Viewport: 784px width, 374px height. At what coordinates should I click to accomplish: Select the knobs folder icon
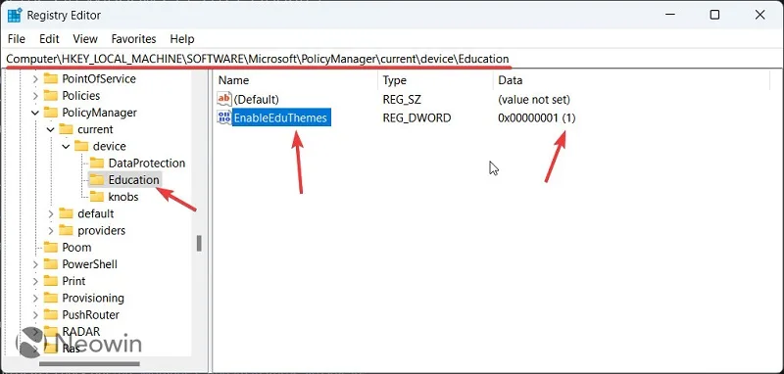(x=96, y=196)
